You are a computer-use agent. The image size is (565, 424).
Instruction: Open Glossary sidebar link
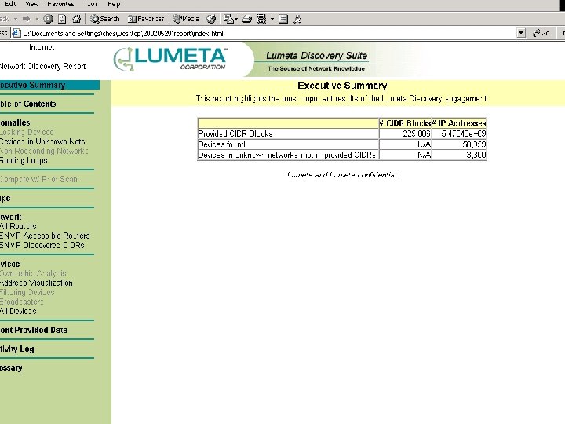(x=11, y=367)
